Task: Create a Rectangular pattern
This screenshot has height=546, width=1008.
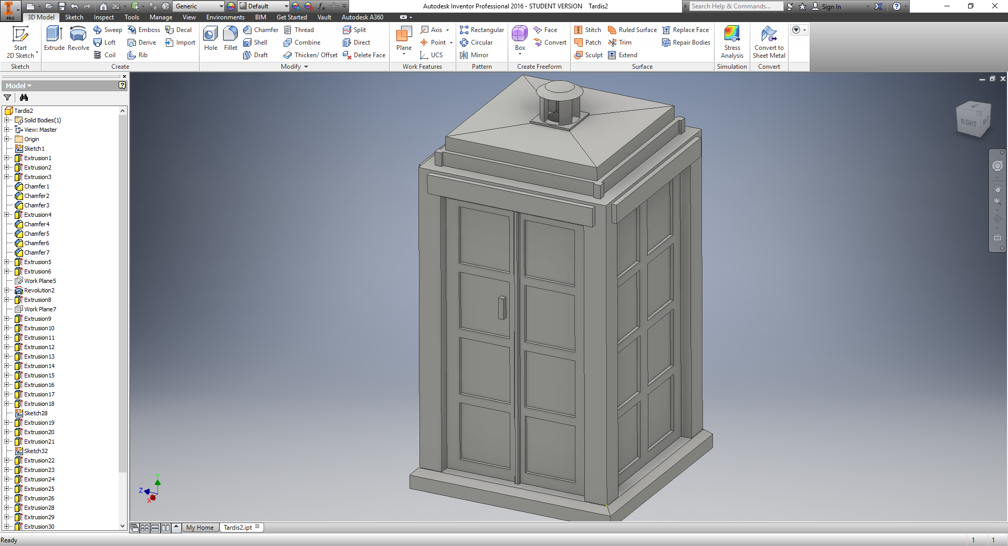Action: tap(481, 30)
